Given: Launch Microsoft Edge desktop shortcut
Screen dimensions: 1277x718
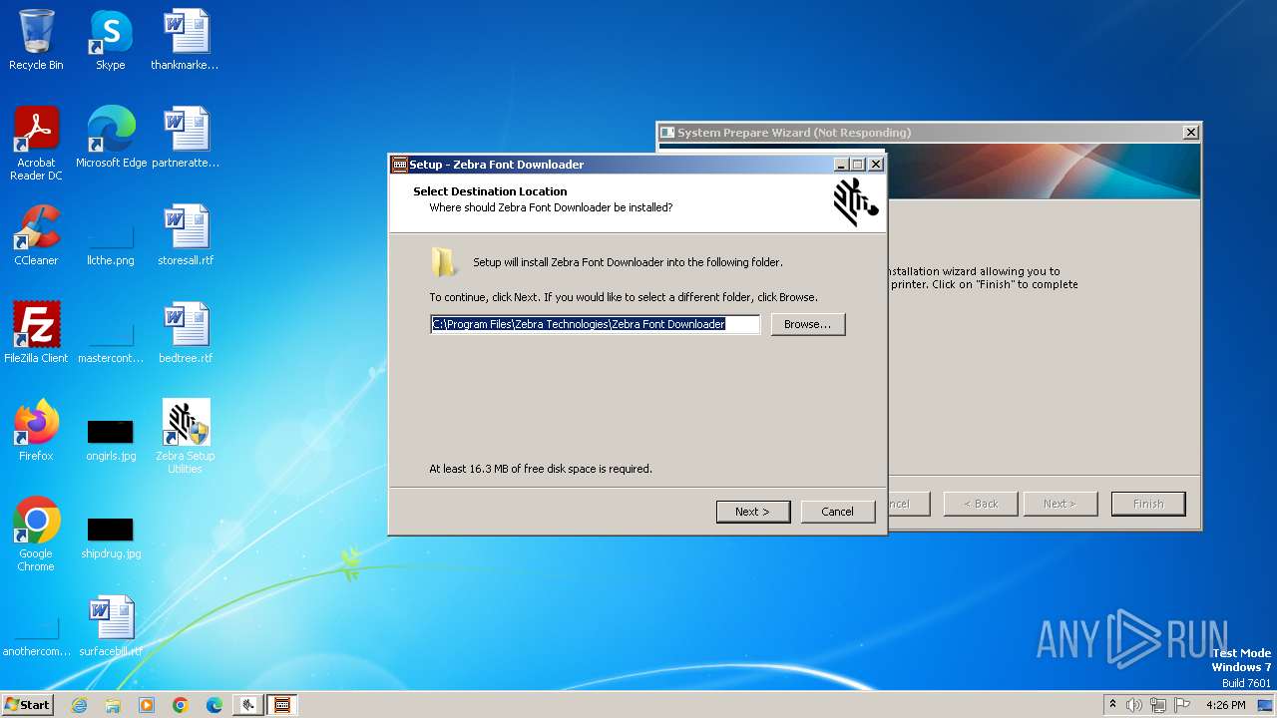Looking at the screenshot, I should pyautogui.click(x=111, y=137).
